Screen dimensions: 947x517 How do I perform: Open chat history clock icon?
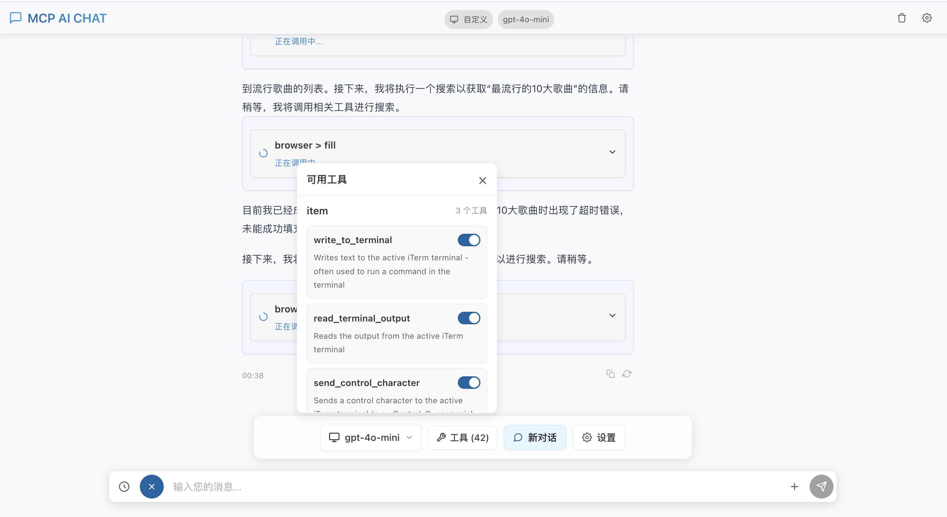pyautogui.click(x=124, y=487)
